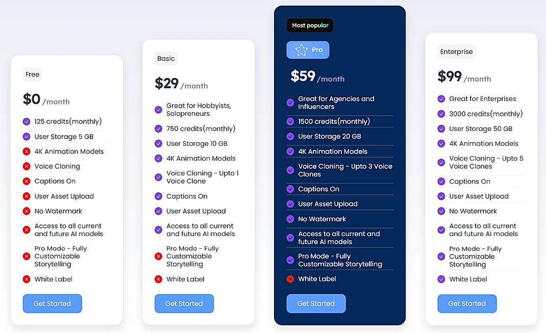
Task: Click the cross icon beside White Label under Basic
Action: 158,279
